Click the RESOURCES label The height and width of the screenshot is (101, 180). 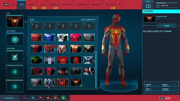[9, 98]
